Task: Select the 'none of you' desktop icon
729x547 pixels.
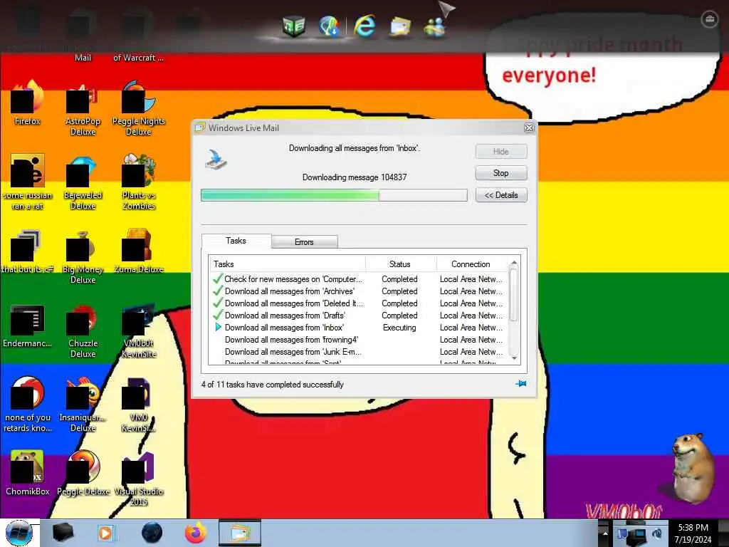Action: tap(28, 404)
